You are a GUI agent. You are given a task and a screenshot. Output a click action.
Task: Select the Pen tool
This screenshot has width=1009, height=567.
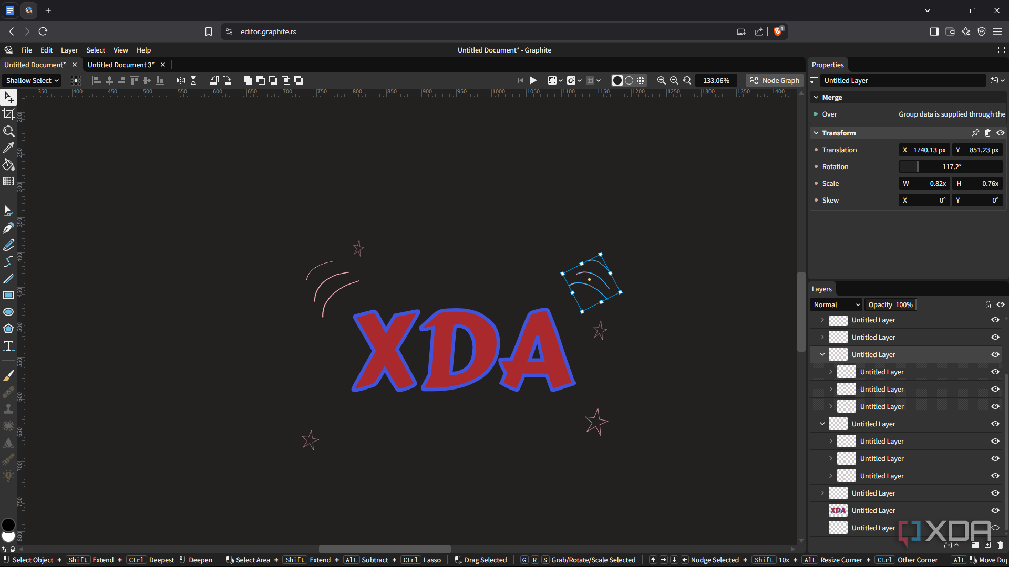[x=8, y=228]
